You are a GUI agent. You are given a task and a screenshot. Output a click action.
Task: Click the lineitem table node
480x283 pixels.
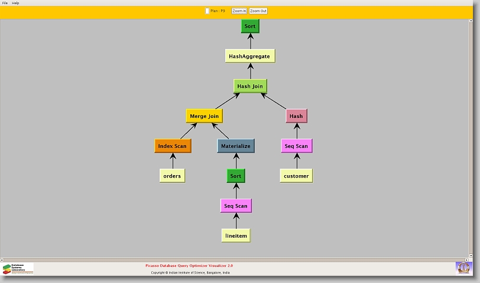(x=236, y=236)
